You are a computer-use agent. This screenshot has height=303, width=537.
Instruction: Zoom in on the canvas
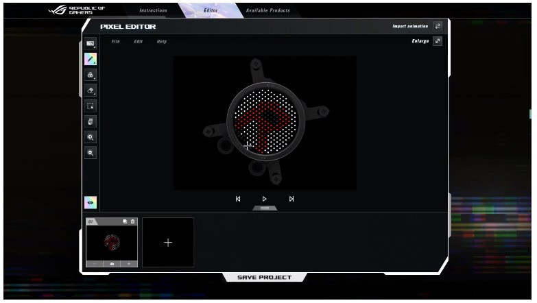91,137
